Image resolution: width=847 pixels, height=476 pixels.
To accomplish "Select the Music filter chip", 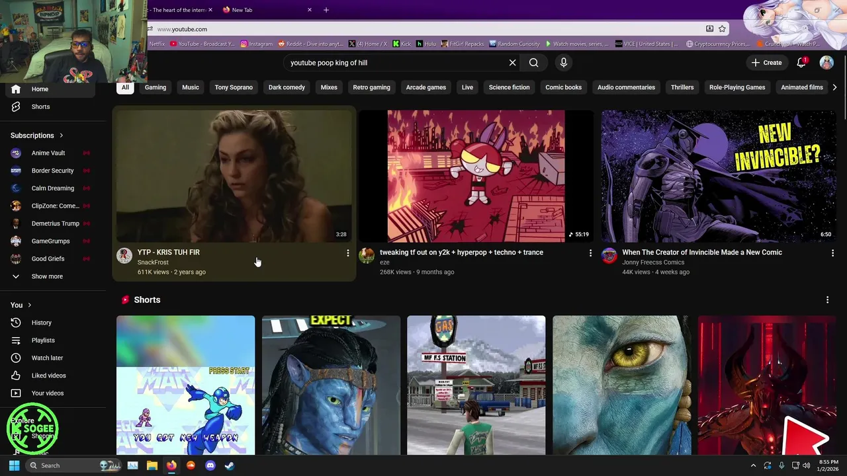I will pos(191,87).
